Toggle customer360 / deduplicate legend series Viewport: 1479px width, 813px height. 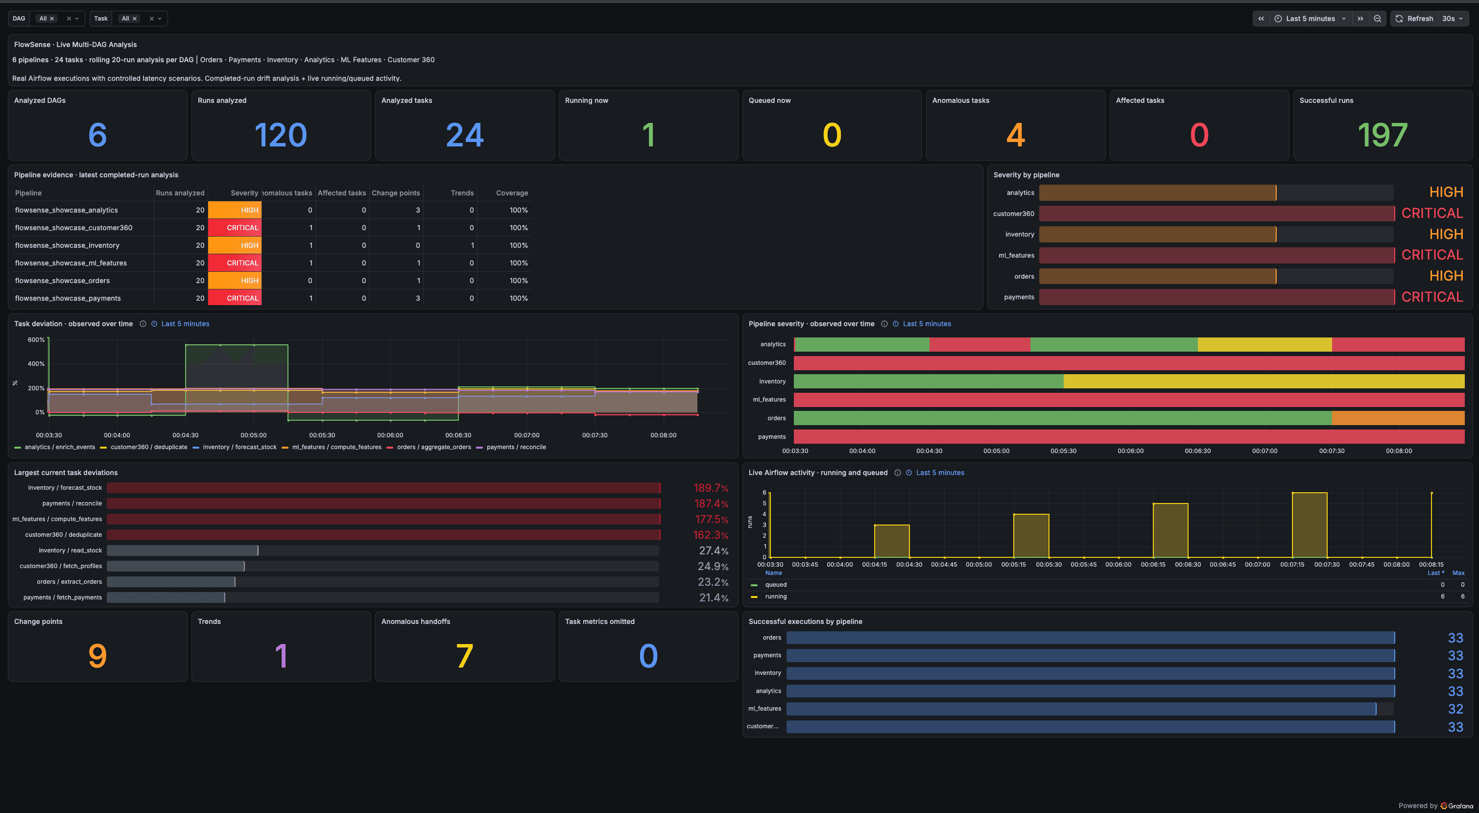(149, 447)
